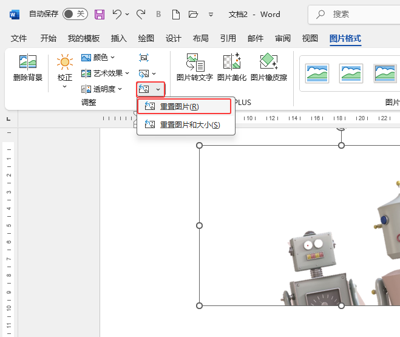
Task: Redo the last action
Action: tap(141, 15)
